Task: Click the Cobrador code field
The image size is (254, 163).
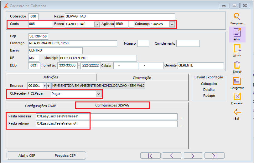Action: coord(33,17)
